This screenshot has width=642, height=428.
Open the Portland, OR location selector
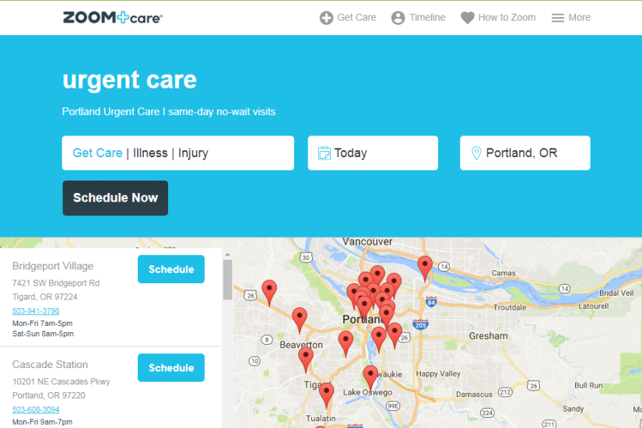tap(525, 153)
